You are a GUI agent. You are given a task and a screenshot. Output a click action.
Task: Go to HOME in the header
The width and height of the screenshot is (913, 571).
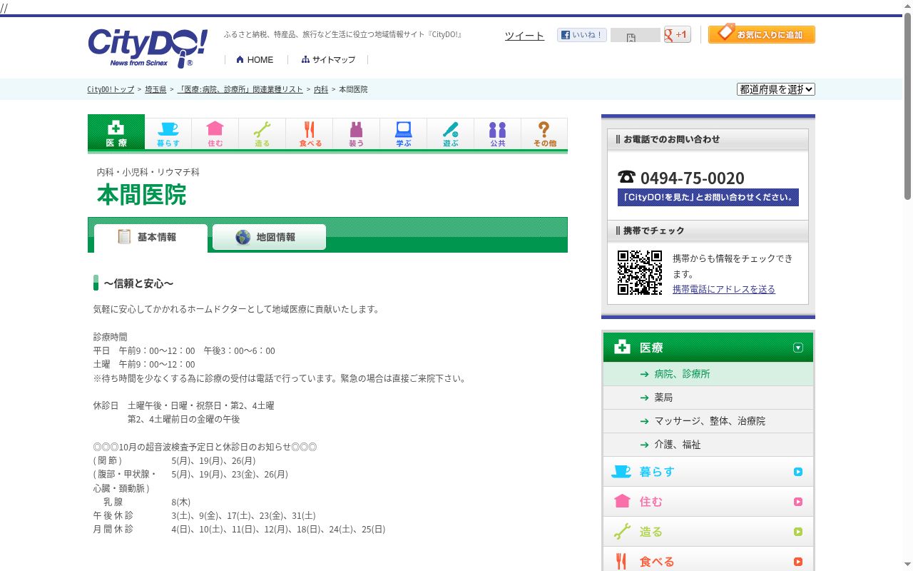coord(255,60)
